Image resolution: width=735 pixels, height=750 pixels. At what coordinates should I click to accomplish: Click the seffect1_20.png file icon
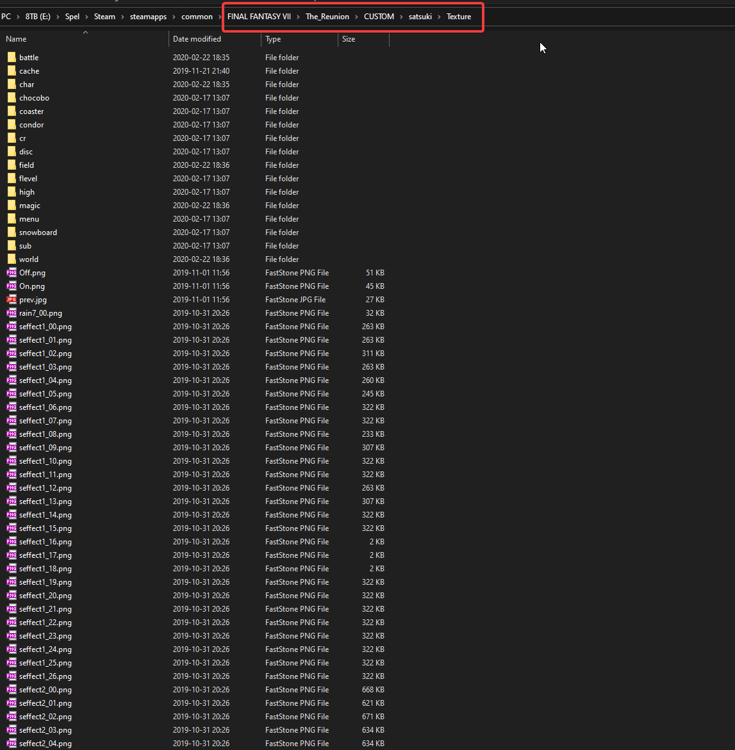tap(12, 596)
